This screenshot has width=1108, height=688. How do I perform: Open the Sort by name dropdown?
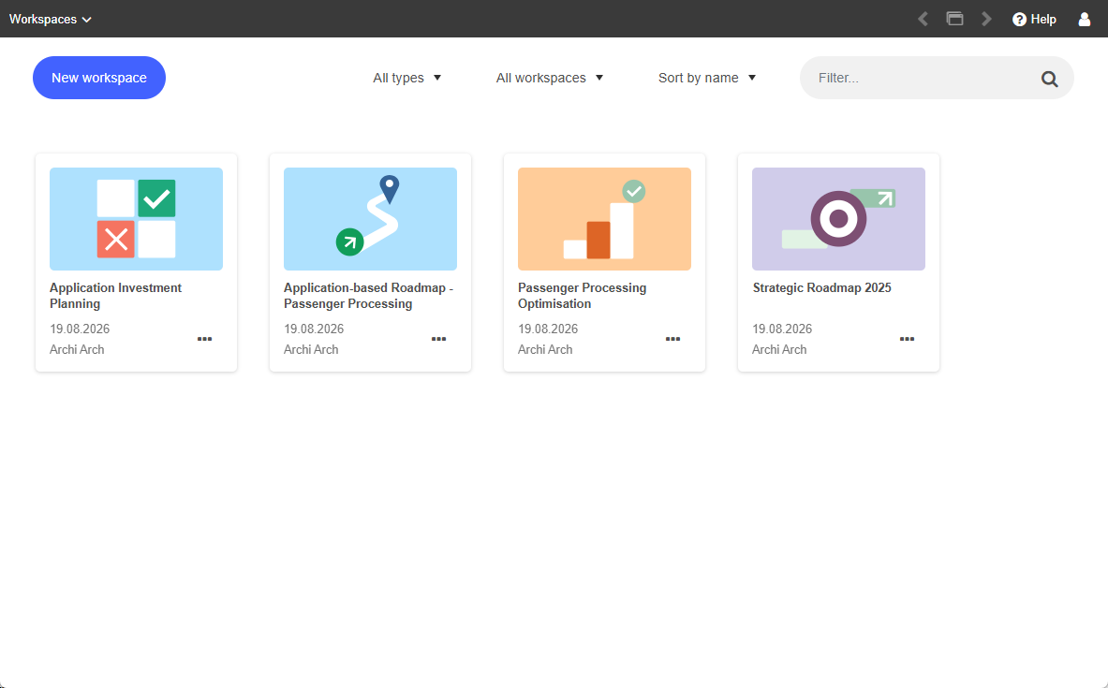[x=706, y=78]
